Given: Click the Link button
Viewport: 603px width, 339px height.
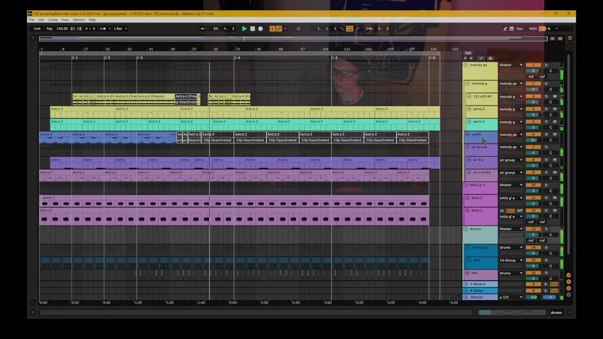Looking at the screenshot, I should coord(37,29).
